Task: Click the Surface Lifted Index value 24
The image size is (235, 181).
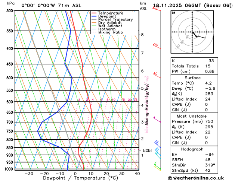Action: (x=208, y=99)
